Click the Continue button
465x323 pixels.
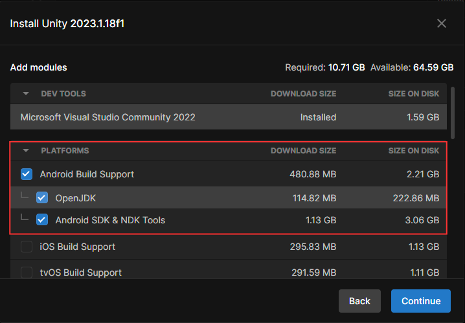420,301
